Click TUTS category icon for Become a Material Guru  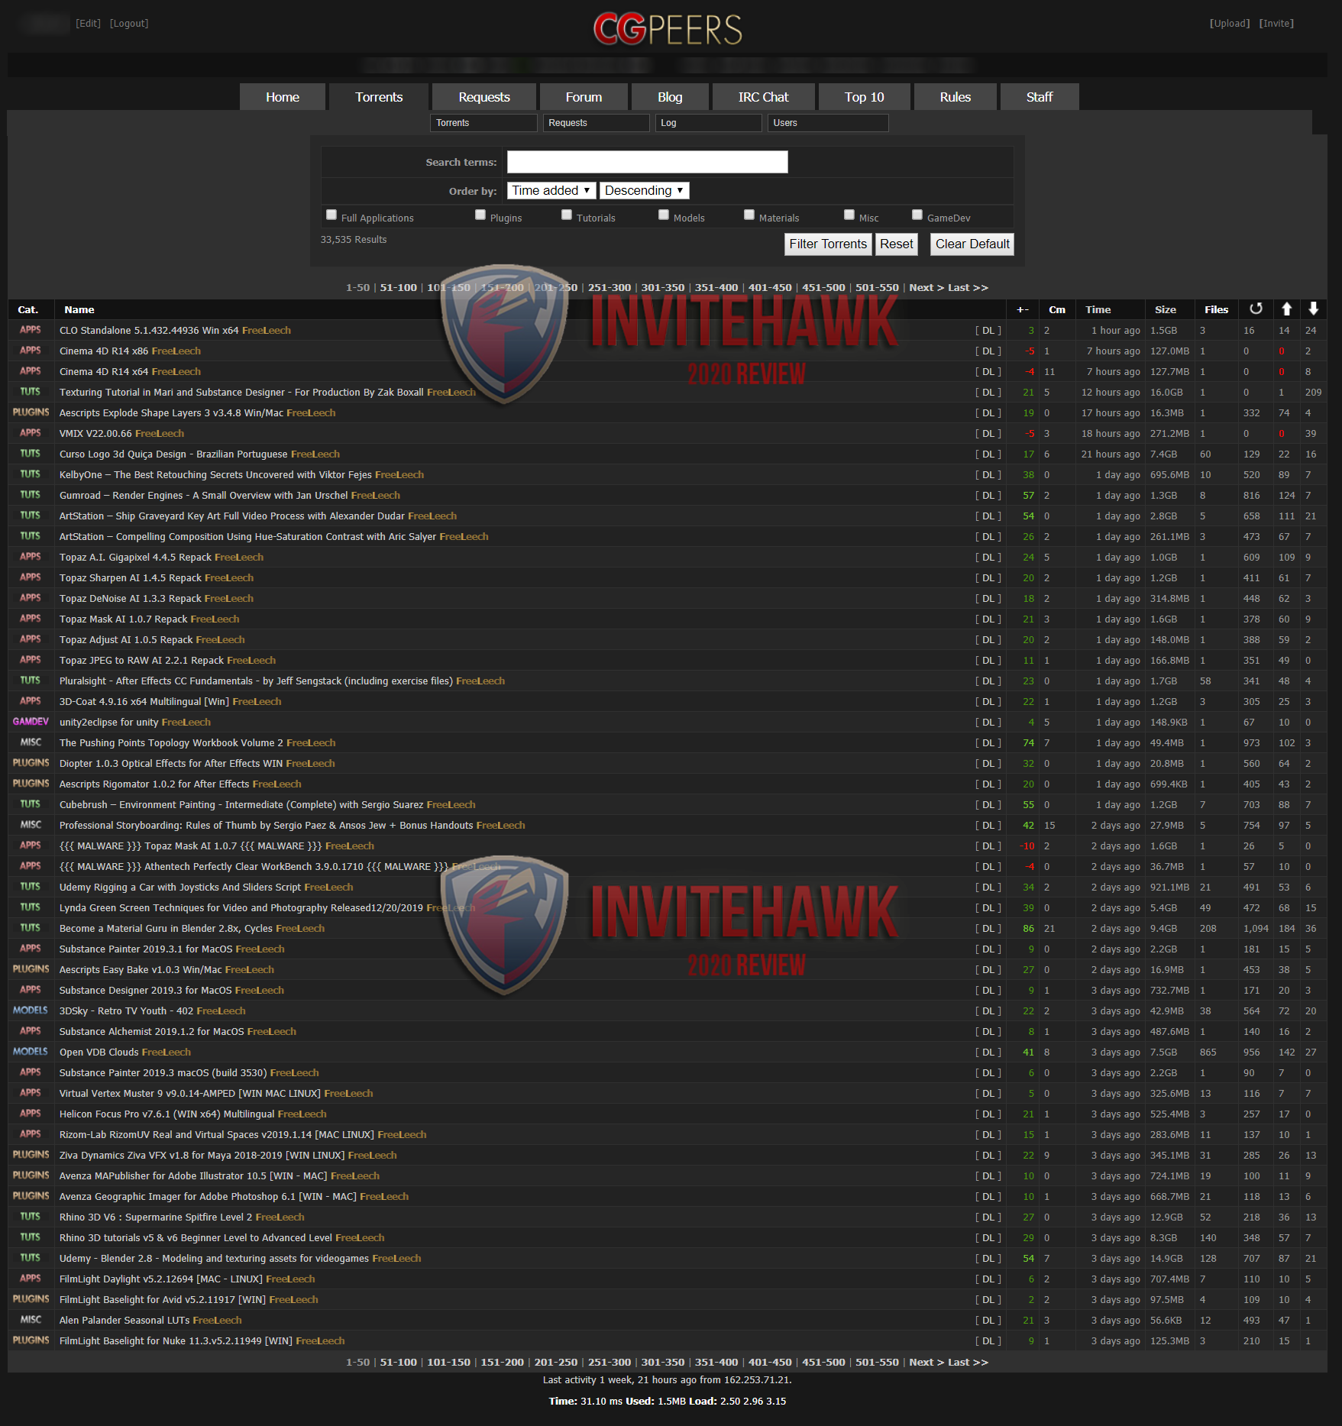click(31, 928)
